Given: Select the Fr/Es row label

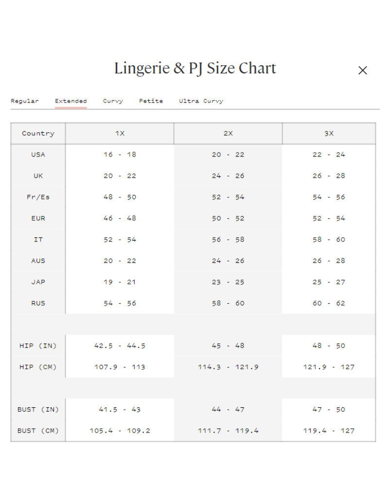Looking at the screenshot, I should tap(38, 197).
